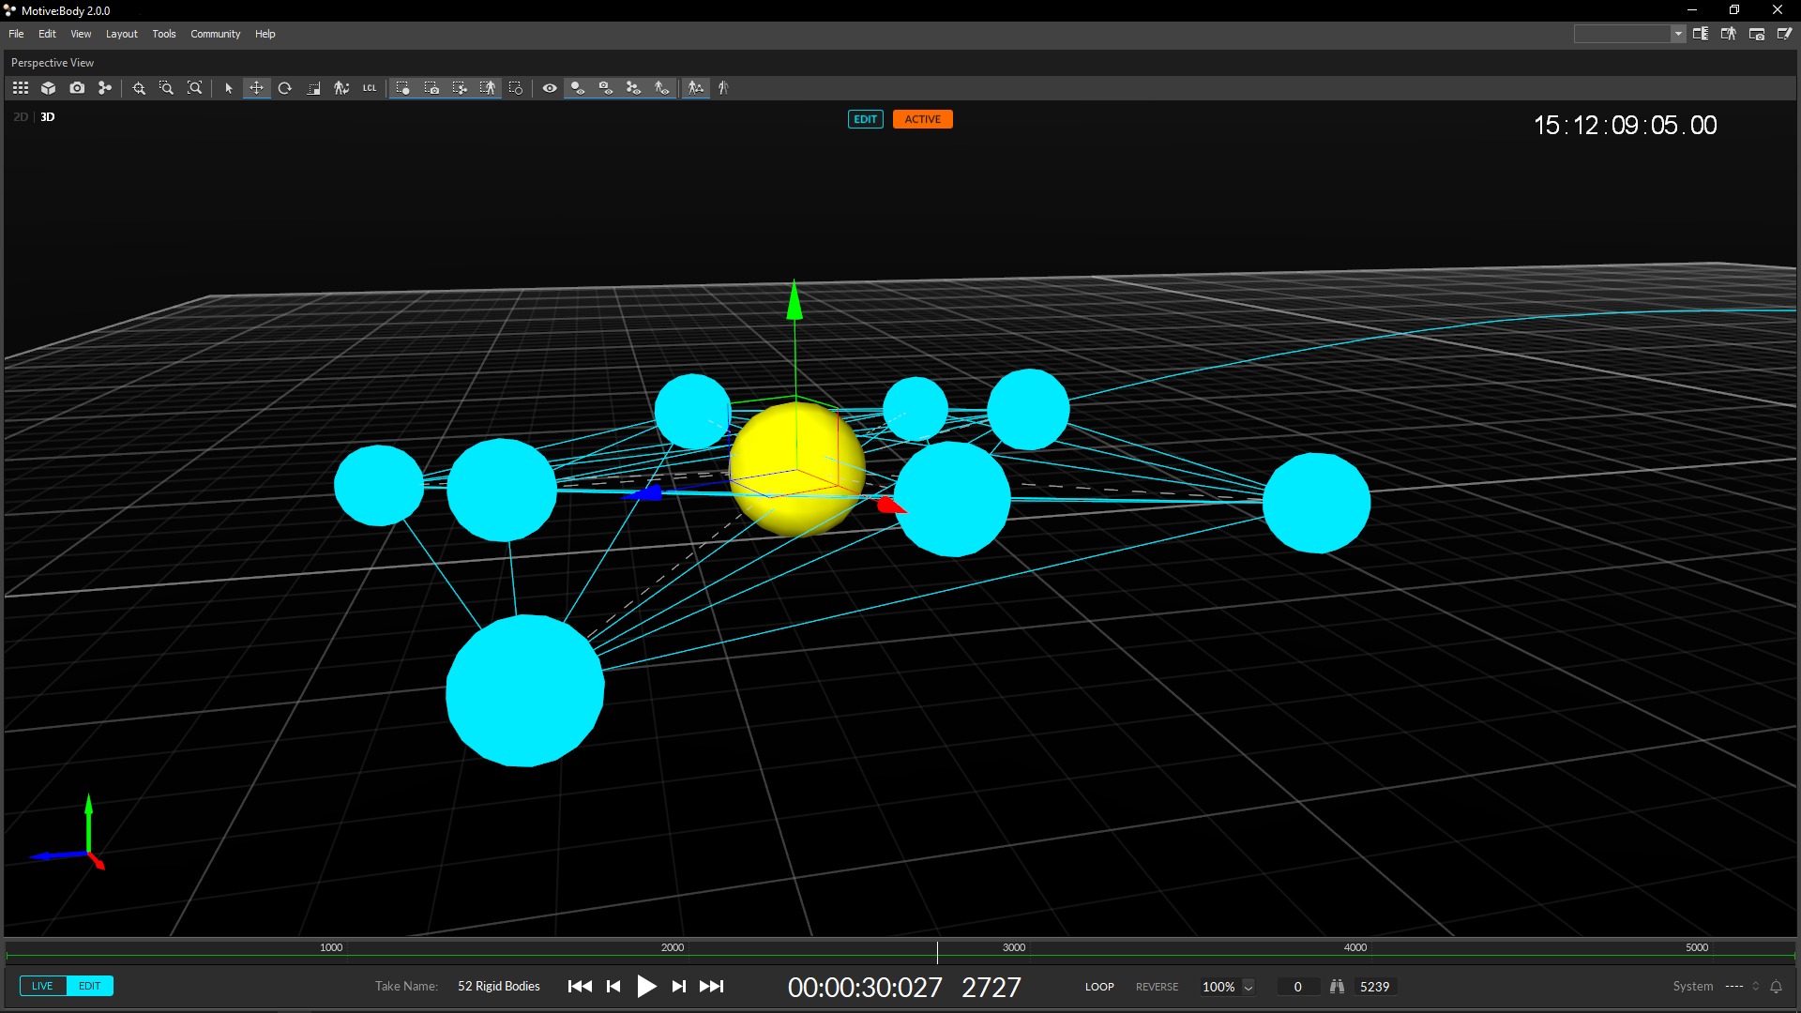Image resolution: width=1801 pixels, height=1013 pixels.
Task: Open the Layout menu
Action: (x=121, y=34)
